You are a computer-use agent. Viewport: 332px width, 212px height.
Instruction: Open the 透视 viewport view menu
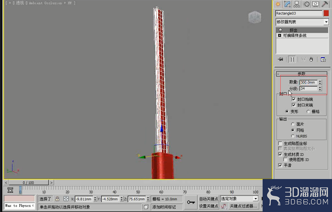20,3
